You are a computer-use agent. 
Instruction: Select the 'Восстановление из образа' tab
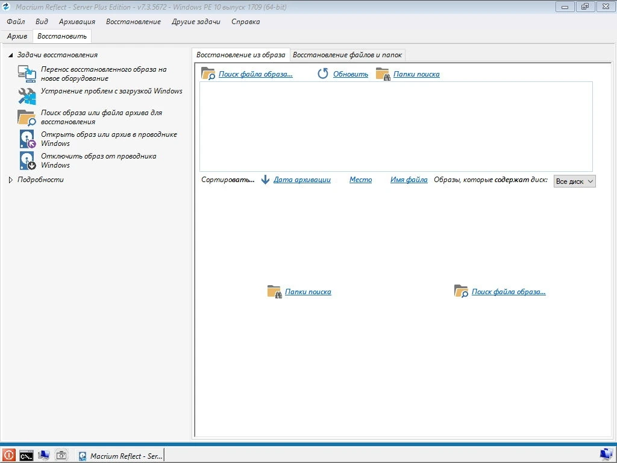241,55
